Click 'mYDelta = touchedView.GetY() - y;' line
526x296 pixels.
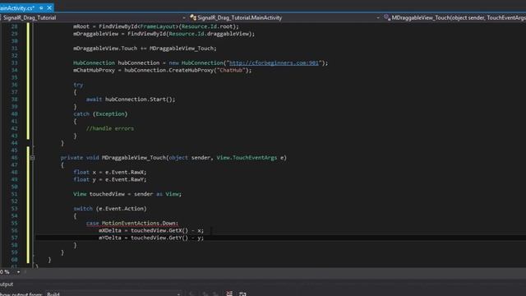pyautogui.click(x=151, y=238)
